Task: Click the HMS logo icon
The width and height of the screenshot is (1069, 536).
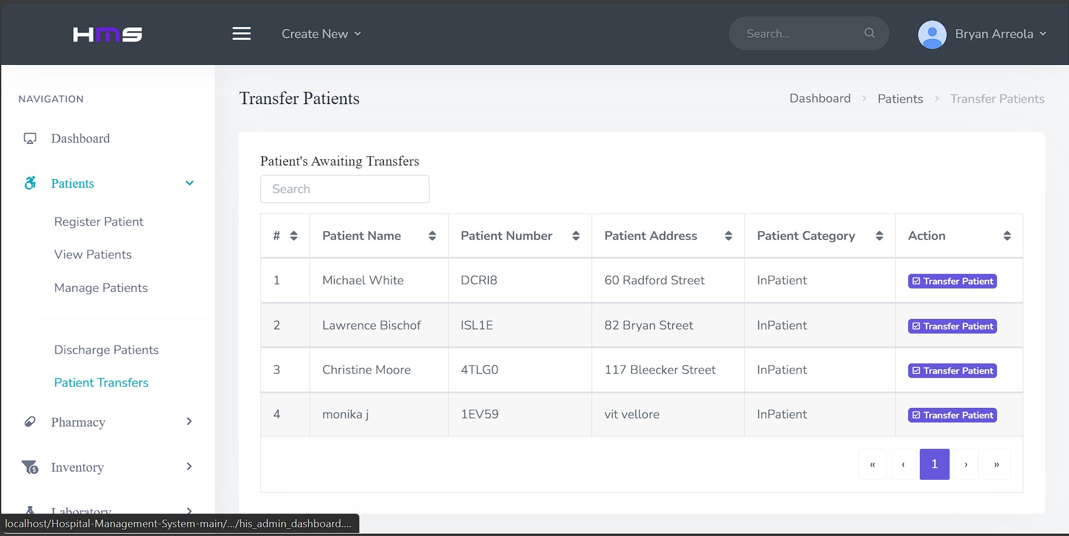Action: 106,34
